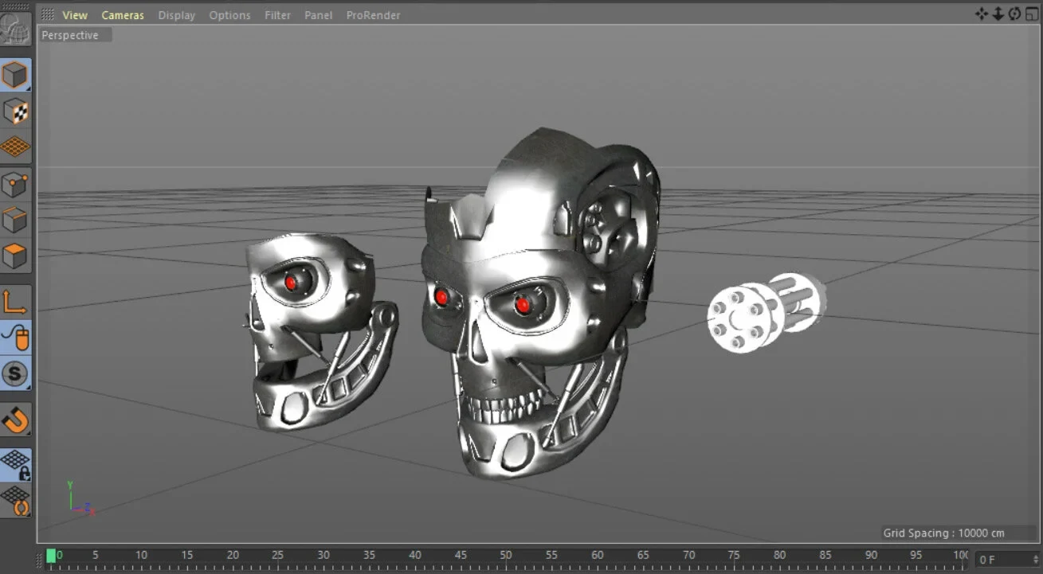
Task: Click the viewport rotate (orbit) icon
Action: click(1014, 14)
